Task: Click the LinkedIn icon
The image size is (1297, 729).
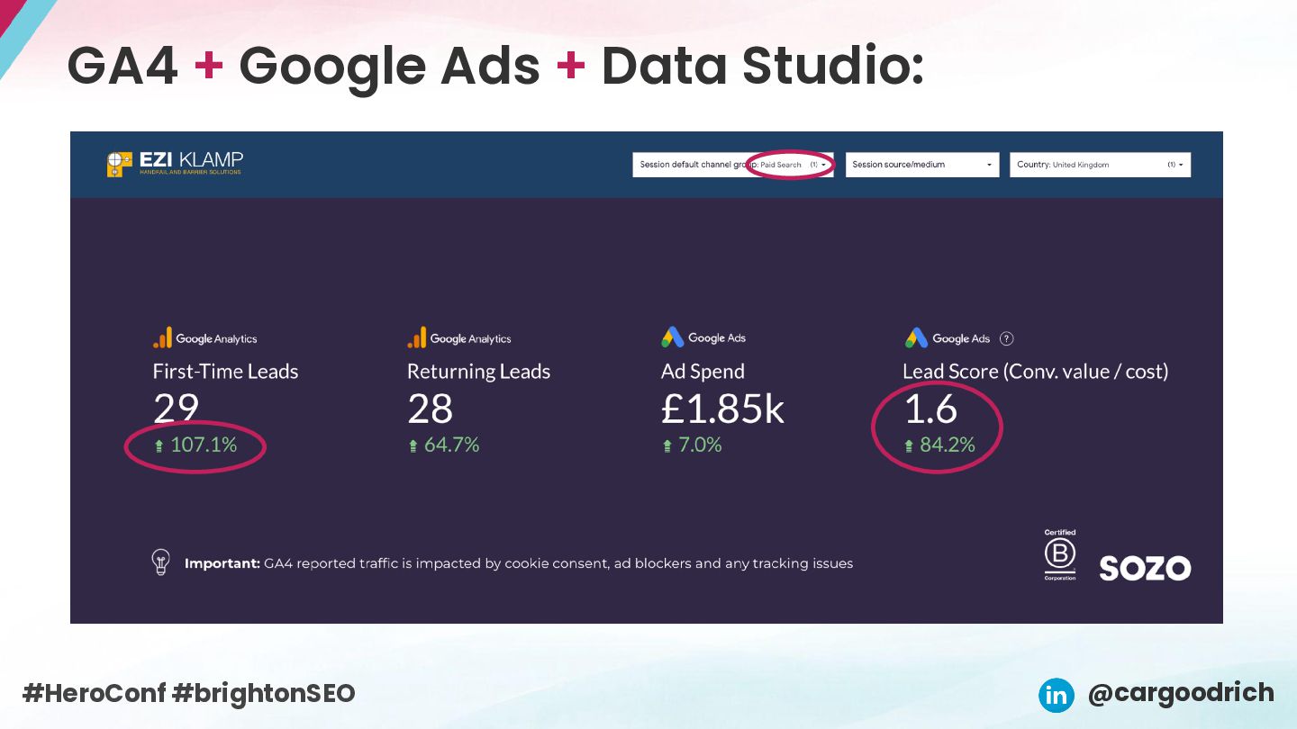Action: pyautogui.click(x=1056, y=695)
